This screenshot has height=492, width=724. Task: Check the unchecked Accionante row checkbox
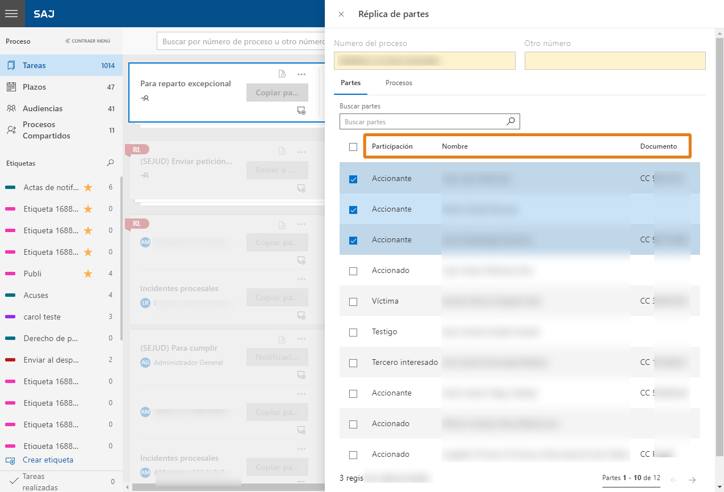(353, 393)
